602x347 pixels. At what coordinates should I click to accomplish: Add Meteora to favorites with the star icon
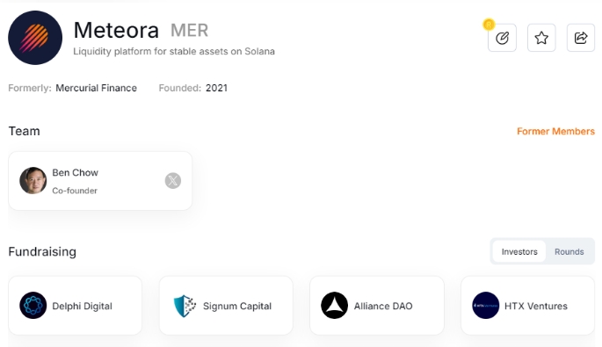[x=541, y=38]
